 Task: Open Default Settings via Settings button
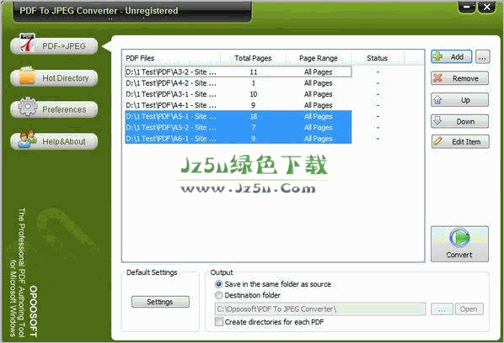(160, 302)
